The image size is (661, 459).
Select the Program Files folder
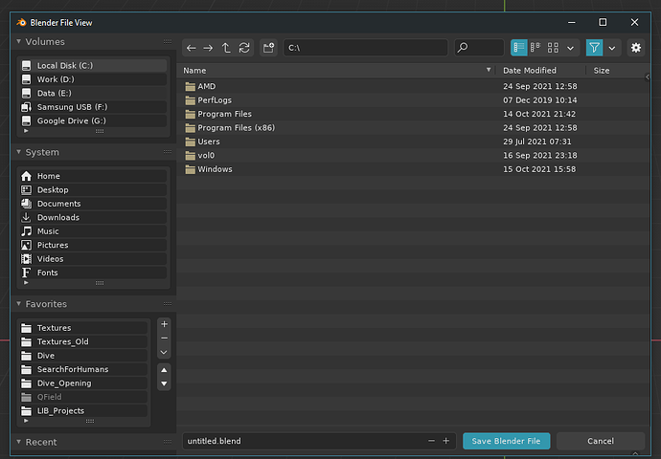413,114
